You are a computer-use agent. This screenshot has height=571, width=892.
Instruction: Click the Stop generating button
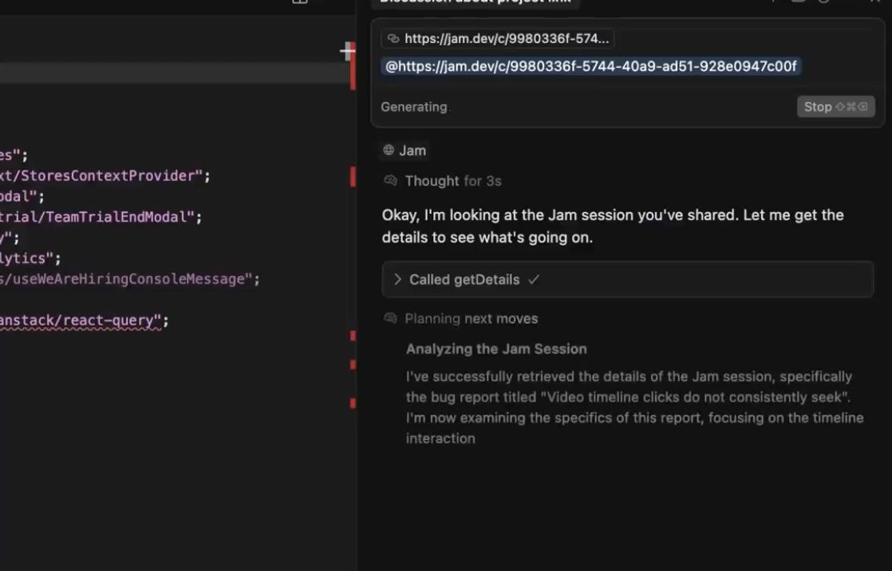(x=835, y=107)
